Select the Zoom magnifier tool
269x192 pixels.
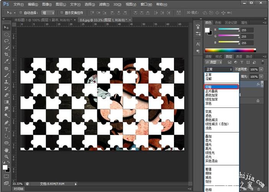pyautogui.click(x=7, y=157)
